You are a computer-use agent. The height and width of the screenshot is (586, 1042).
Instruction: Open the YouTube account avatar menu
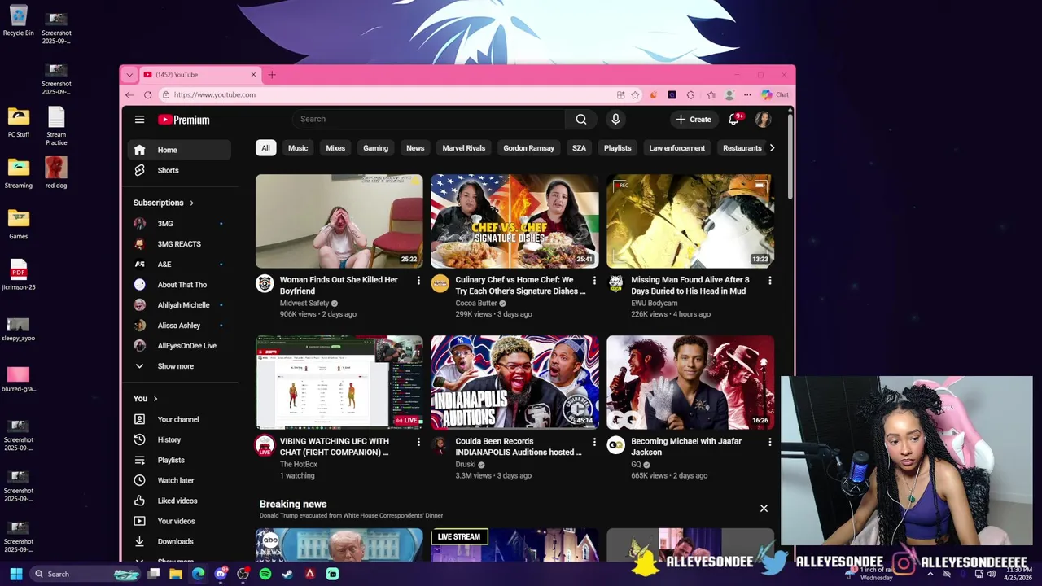(763, 120)
